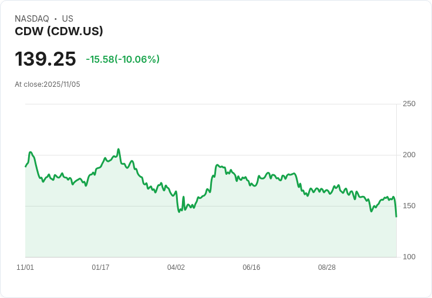Screen dimensions: 432x298
Task: Click the chart line's highest peak
Action: [119, 149]
